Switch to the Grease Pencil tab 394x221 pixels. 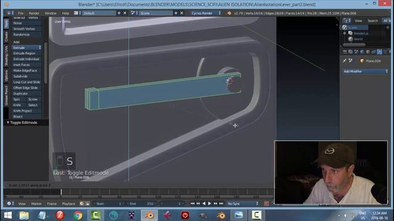pyautogui.click(x=6, y=96)
